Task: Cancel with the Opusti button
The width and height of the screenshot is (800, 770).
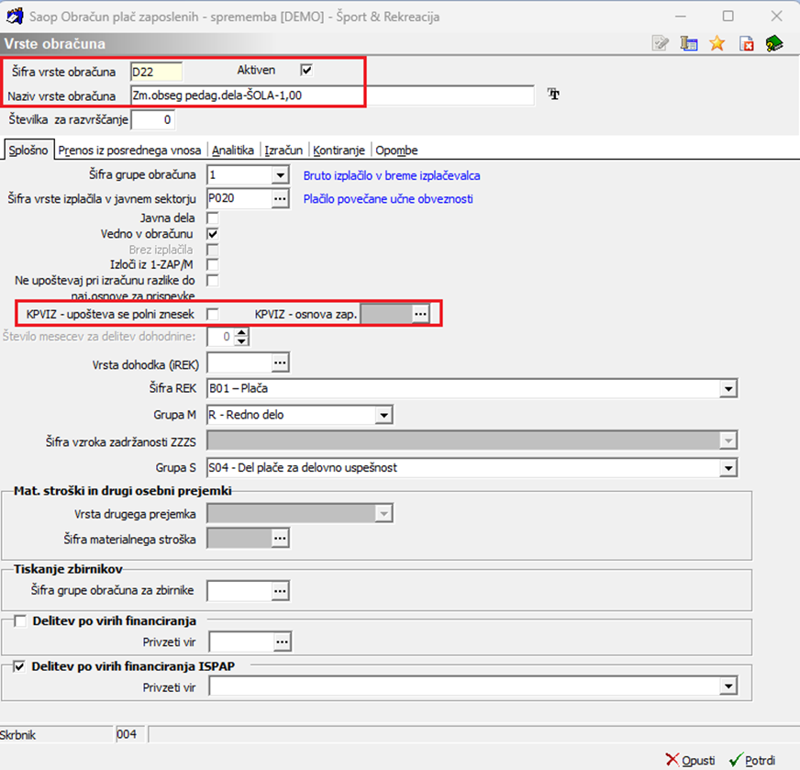Action: pyautogui.click(x=690, y=760)
